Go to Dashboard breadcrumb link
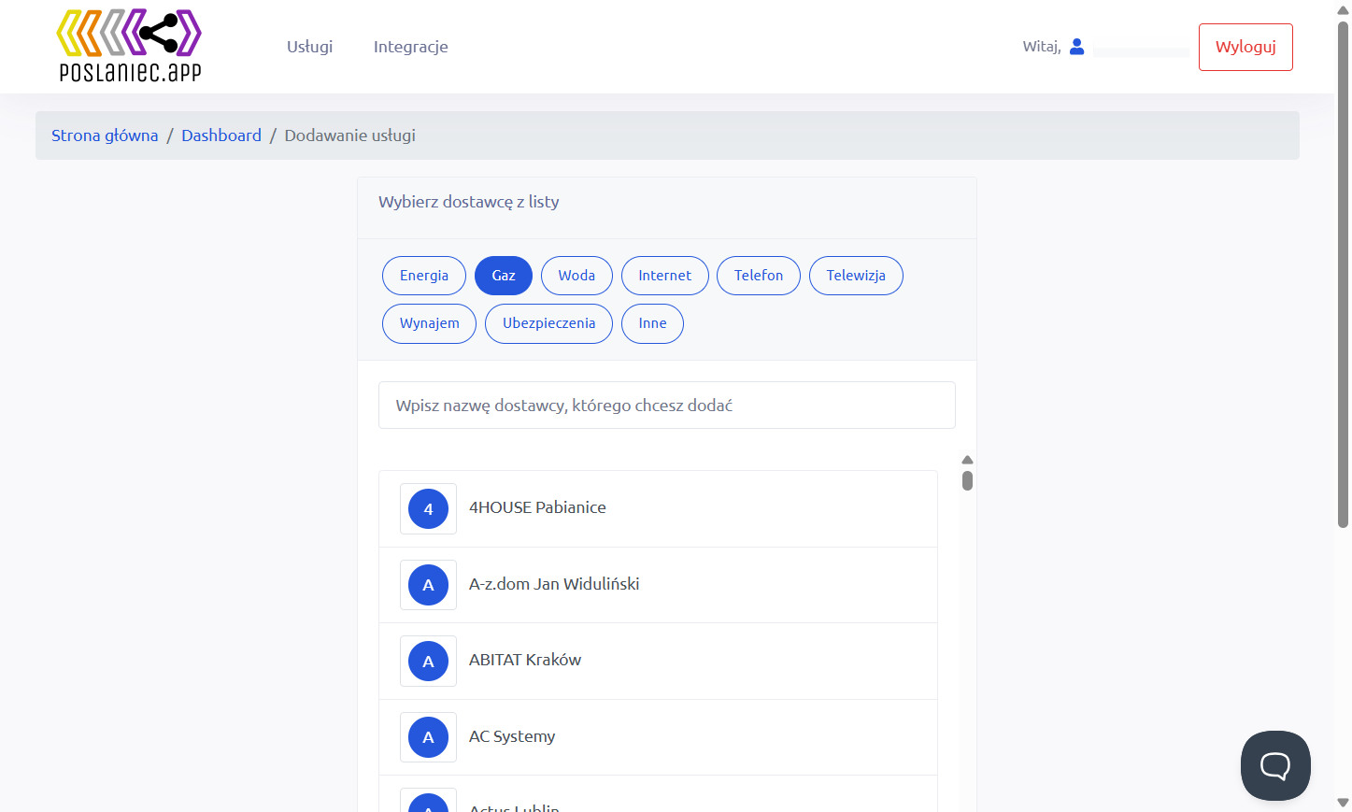This screenshot has height=812, width=1352. click(x=221, y=135)
